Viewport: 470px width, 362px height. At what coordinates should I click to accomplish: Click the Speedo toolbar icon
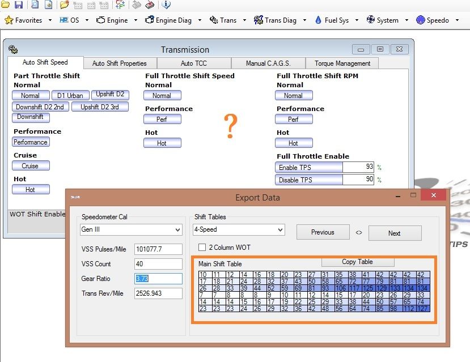pos(435,20)
